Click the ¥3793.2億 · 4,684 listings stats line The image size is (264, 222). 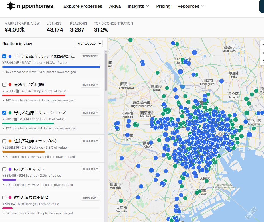[34, 91]
